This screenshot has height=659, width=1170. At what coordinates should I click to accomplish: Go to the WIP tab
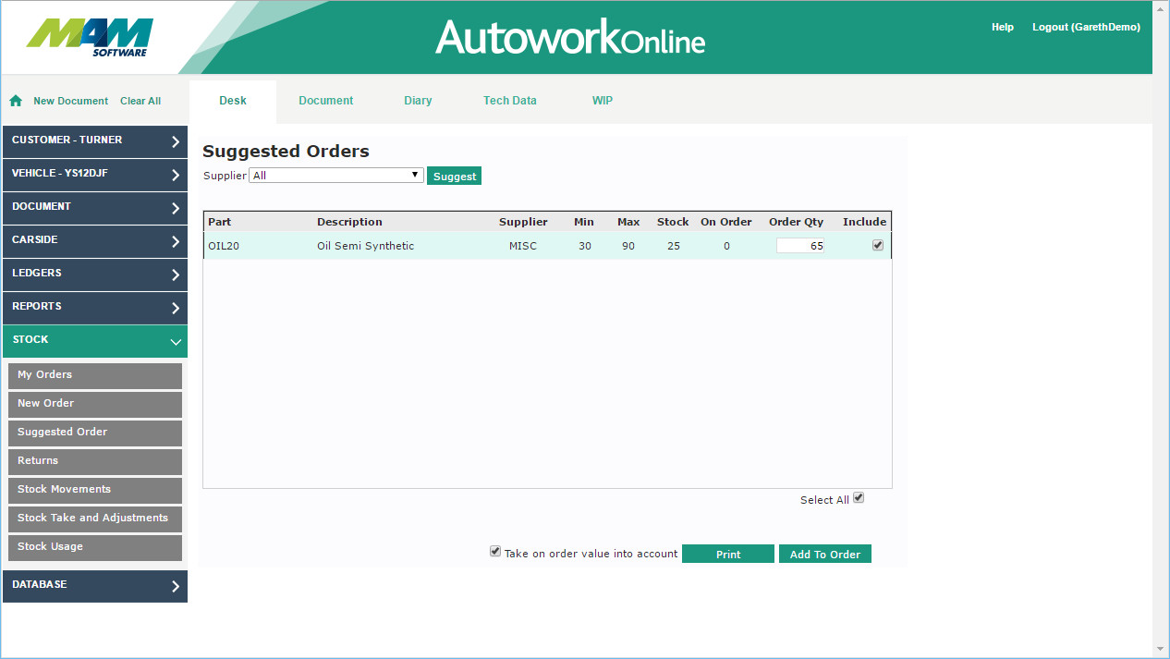(602, 101)
